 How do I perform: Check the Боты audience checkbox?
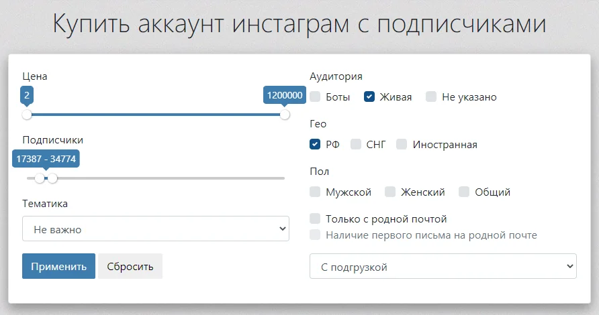[315, 97]
